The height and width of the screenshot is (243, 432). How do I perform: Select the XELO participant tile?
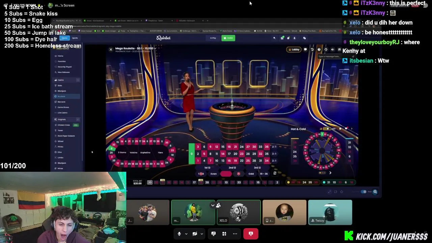[239, 212]
